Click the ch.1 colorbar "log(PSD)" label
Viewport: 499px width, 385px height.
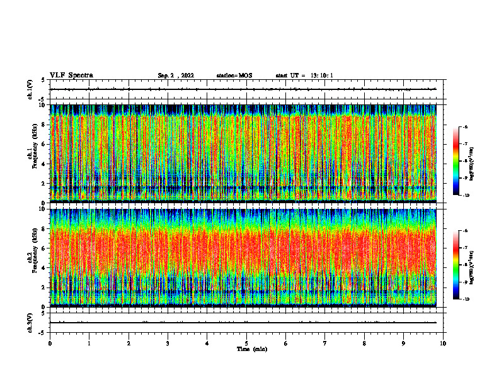click(x=471, y=164)
